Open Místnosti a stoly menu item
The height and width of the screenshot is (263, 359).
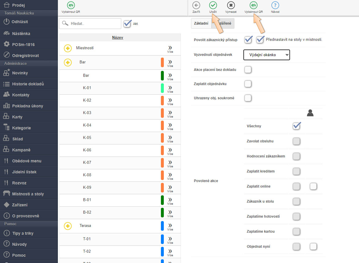(28, 194)
